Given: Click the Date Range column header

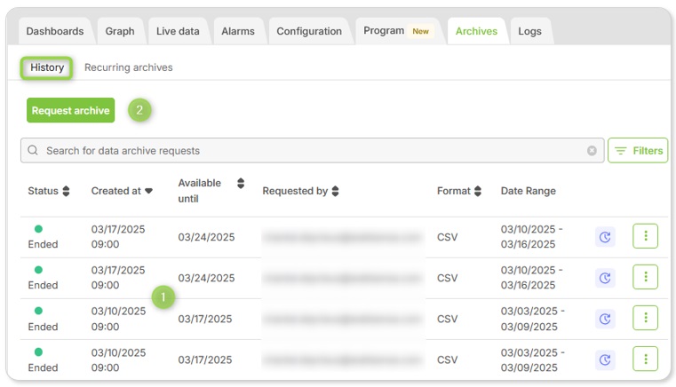Looking at the screenshot, I should click(529, 191).
